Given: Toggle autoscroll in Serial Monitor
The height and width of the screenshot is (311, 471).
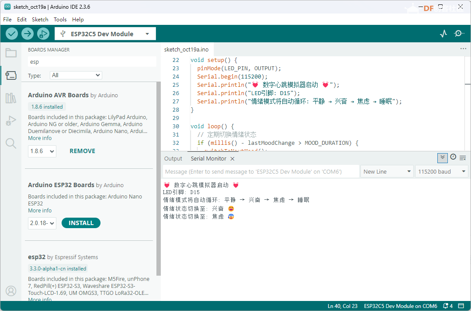Looking at the screenshot, I should coord(443,157).
